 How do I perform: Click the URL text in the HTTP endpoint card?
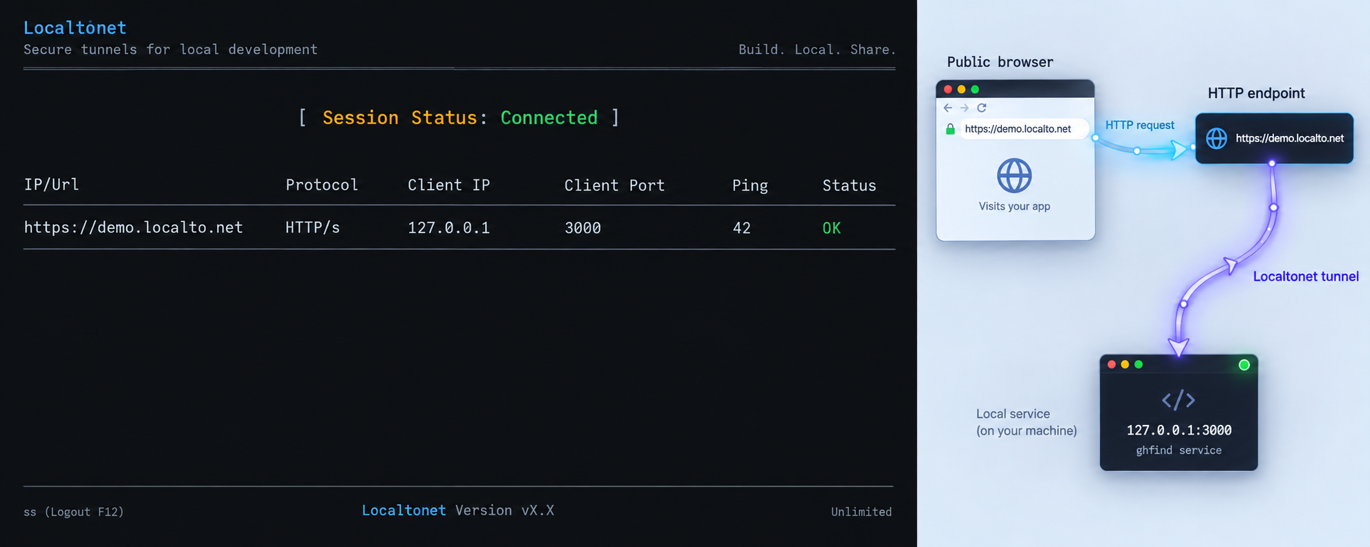[x=1290, y=138]
